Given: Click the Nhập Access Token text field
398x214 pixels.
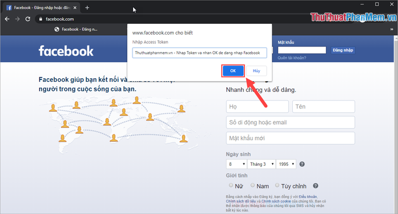Looking at the screenshot, I should (x=200, y=53).
